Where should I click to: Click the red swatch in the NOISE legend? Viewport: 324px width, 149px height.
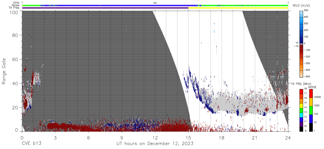click(x=311, y=93)
